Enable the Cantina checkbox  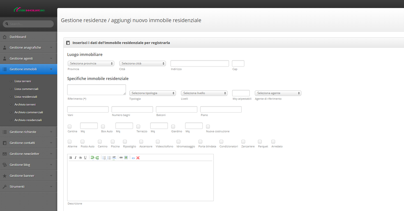(x=70, y=127)
